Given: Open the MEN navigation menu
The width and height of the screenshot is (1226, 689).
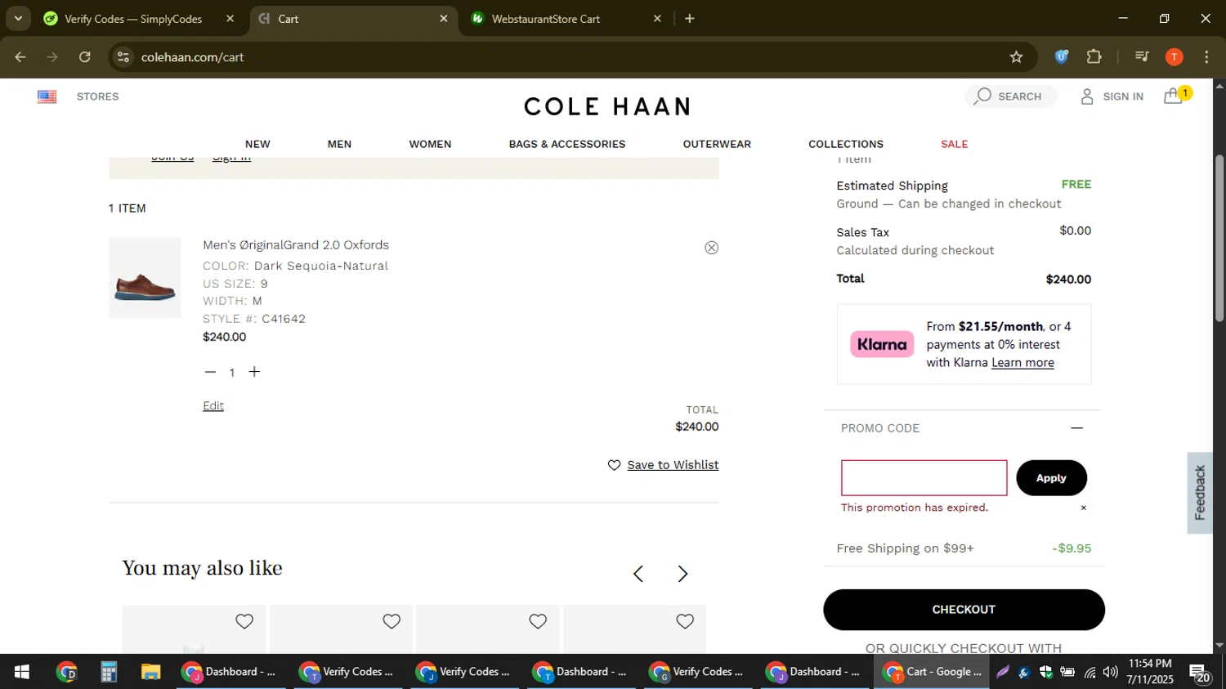Looking at the screenshot, I should [x=339, y=144].
